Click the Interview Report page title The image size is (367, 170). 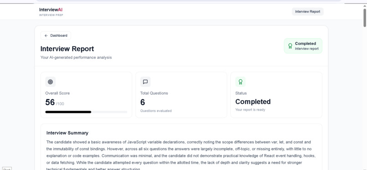[67, 49]
